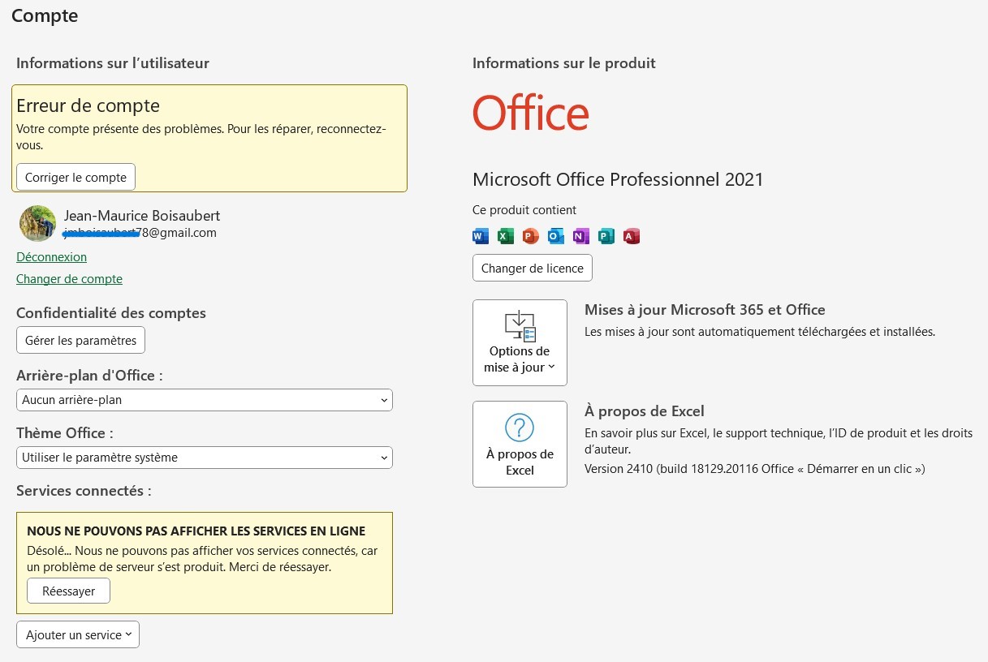988x662 pixels.
Task: Click Réessayer in the services error box
Action: click(68, 591)
